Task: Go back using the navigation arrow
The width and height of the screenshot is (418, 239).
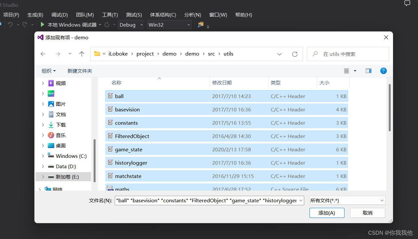Action: pos(43,54)
